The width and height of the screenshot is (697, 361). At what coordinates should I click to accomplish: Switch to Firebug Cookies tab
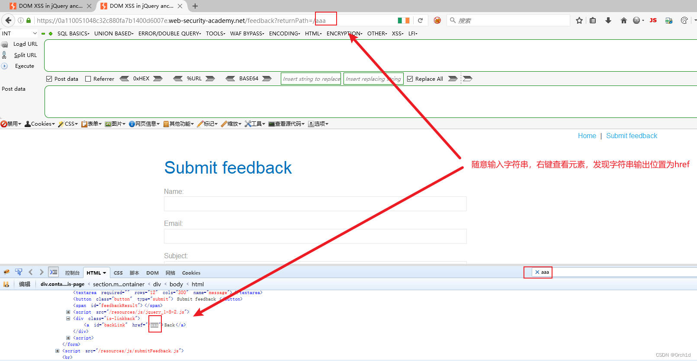pyautogui.click(x=191, y=273)
